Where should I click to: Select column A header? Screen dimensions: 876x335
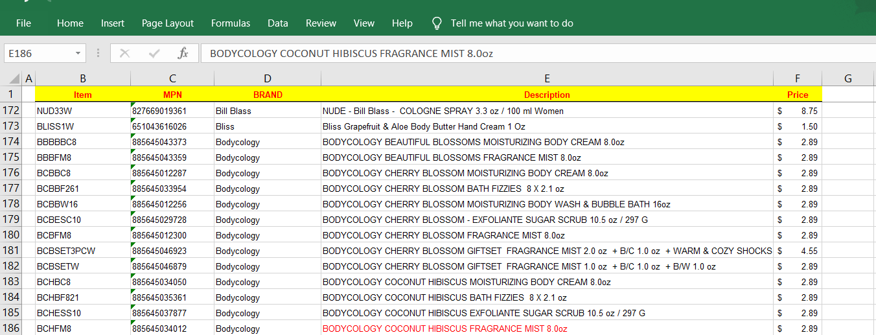click(x=29, y=78)
